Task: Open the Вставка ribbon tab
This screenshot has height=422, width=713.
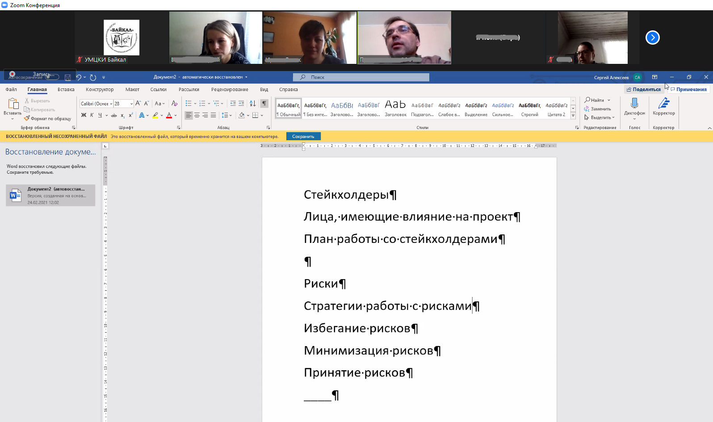Action: pos(66,89)
